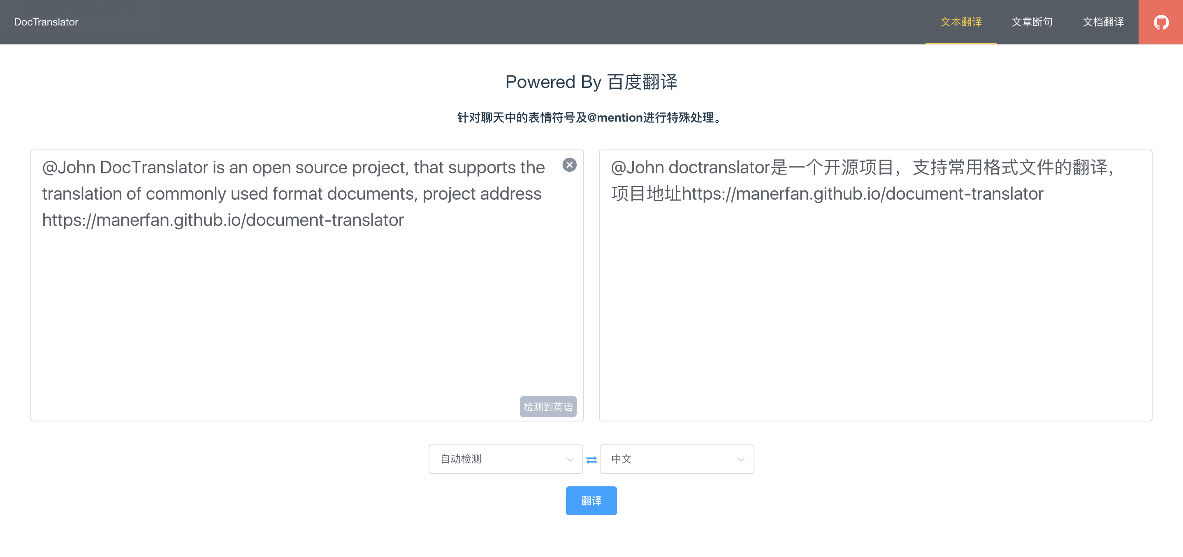
Task: Expand the chevron arrow beside 自动检测
Action: [569, 459]
